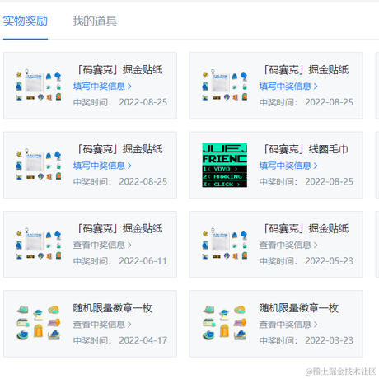379x379 pixels.
Task: Click the date 2022-03-23
Action: click(329, 340)
